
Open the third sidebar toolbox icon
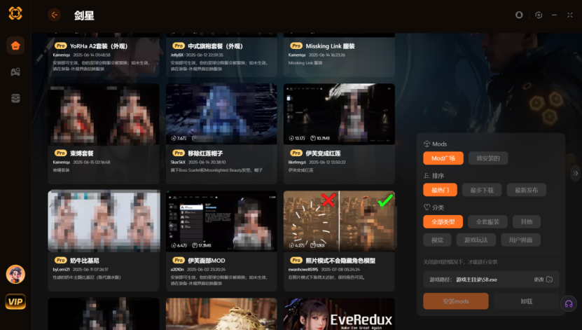15,98
